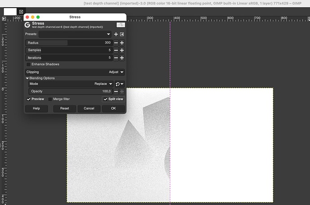The height and width of the screenshot is (205, 310).
Task: Open blend space reset icon dropdown
Action: pyautogui.click(x=120, y=84)
